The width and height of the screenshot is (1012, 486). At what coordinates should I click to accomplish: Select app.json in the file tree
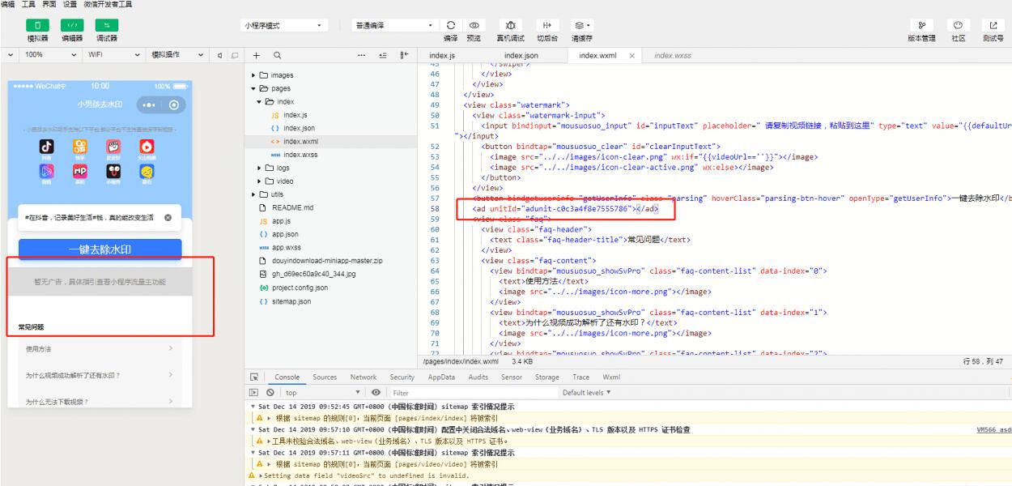click(283, 234)
